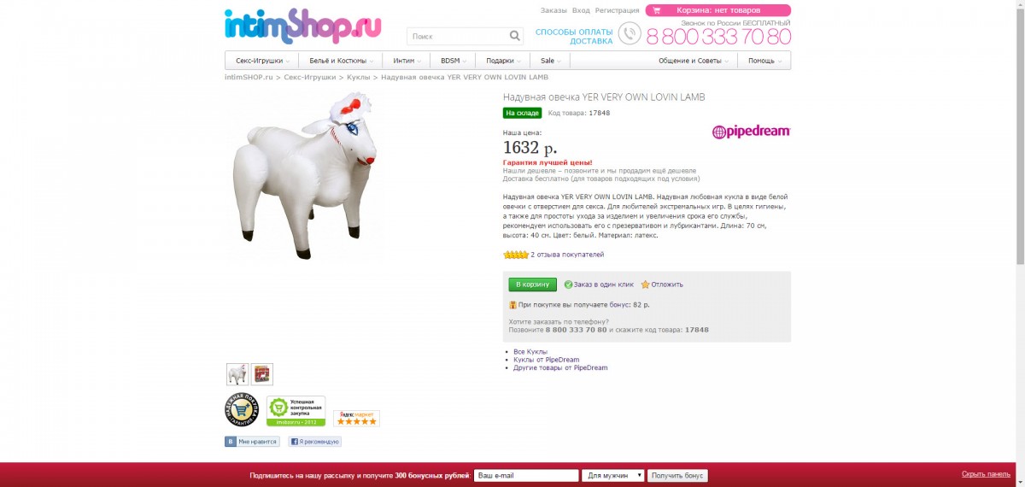Click the star icon next to Отложить
Viewport: 1025px width, 487px height.
pyautogui.click(x=646, y=285)
